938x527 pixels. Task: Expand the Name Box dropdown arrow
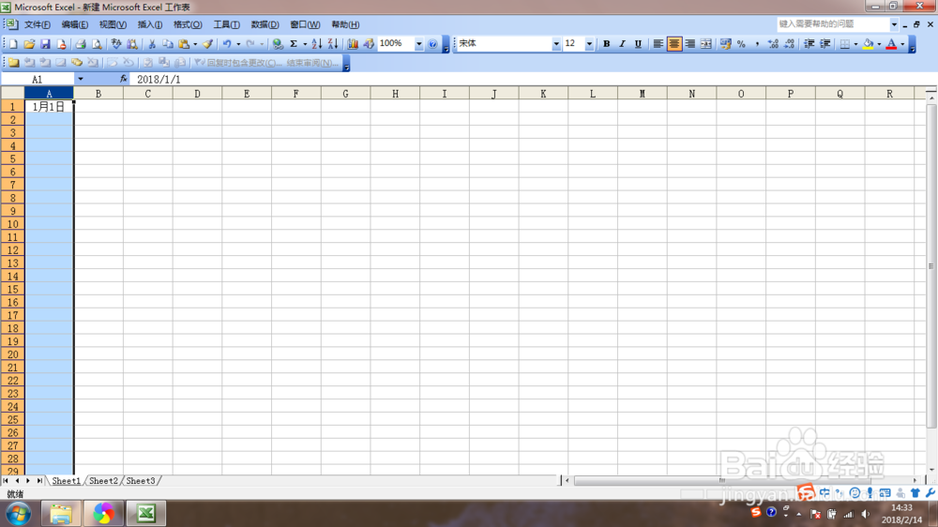click(x=80, y=79)
